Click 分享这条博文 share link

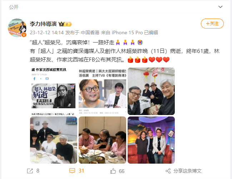[187, 171]
